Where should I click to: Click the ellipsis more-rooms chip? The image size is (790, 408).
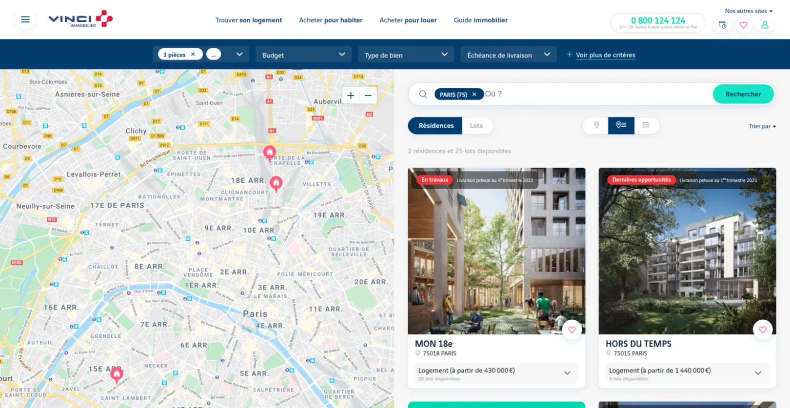214,55
